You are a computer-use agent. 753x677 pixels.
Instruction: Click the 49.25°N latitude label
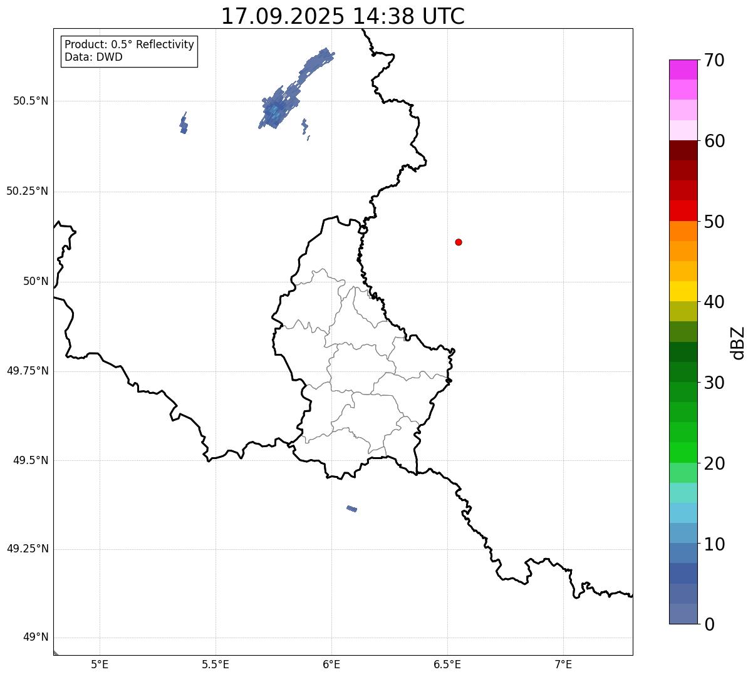coord(27,549)
